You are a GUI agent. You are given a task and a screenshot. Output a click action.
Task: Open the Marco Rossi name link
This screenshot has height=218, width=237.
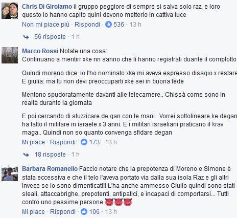tap(40, 51)
